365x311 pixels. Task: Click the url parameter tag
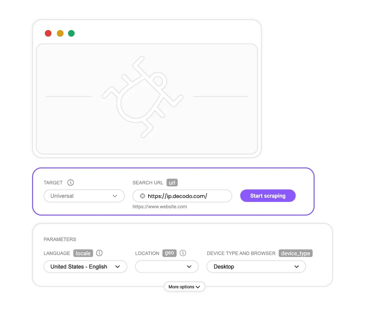pos(172,183)
